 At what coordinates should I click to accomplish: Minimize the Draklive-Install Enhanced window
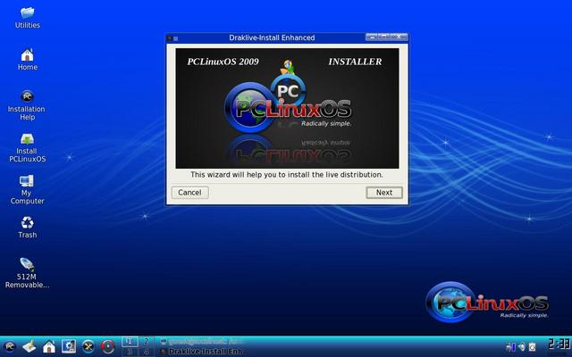[x=372, y=37]
